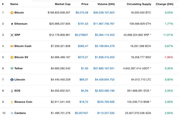Sort table by Name header
The width and height of the screenshot is (179, 118).
(14, 4)
